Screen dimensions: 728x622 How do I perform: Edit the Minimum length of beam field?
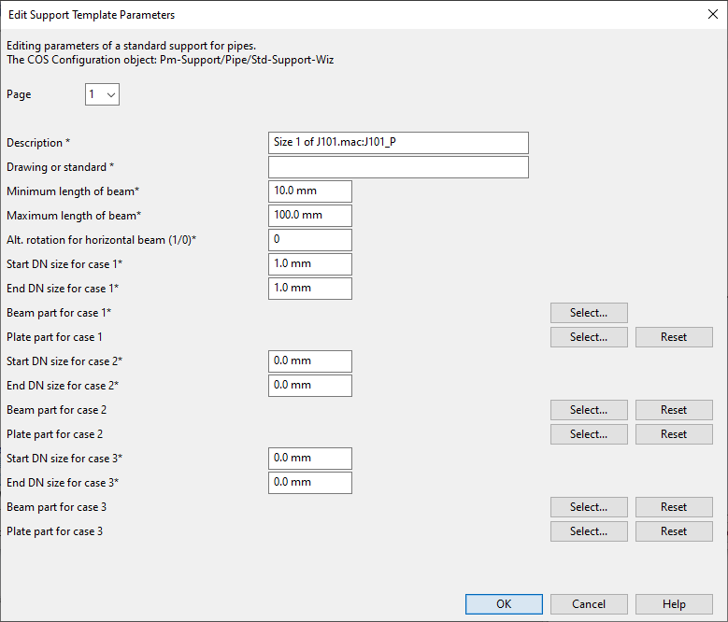(309, 191)
